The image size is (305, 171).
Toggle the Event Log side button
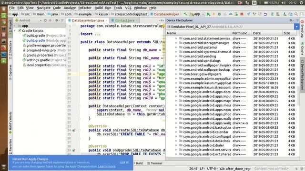tap(302, 28)
